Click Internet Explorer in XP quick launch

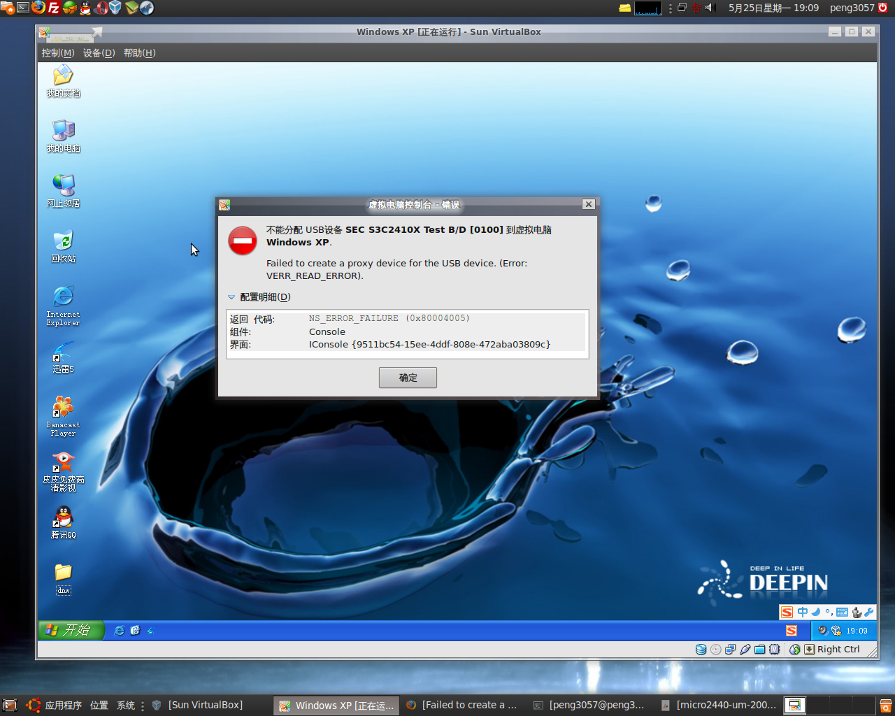click(x=120, y=631)
